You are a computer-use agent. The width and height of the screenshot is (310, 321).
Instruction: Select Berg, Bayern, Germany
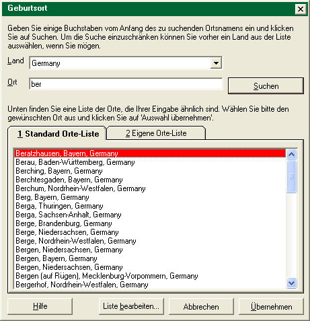point(150,197)
